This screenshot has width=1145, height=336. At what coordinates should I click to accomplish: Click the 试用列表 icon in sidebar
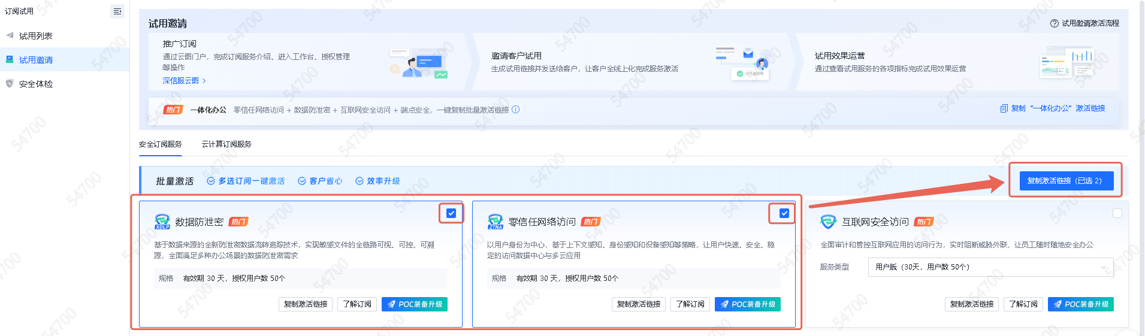click(x=10, y=36)
